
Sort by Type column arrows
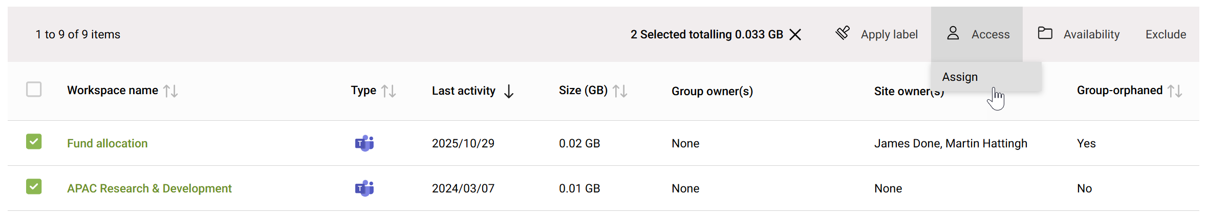pos(389,91)
